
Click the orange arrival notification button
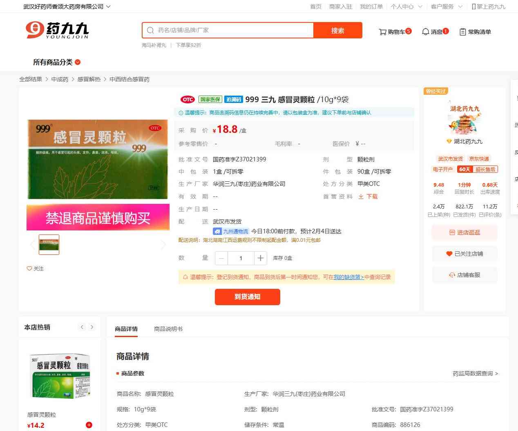[247, 297]
